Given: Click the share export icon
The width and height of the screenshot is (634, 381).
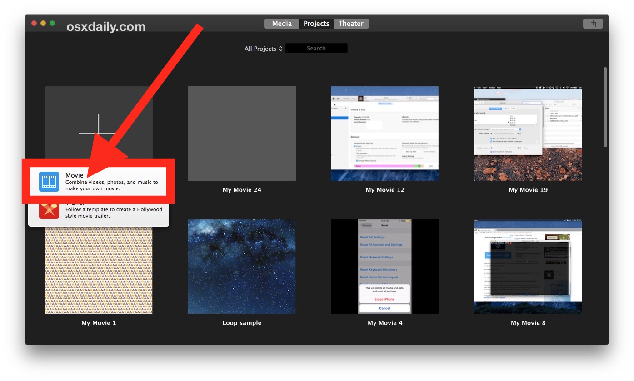Looking at the screenshot, I should tap(593, 24).
